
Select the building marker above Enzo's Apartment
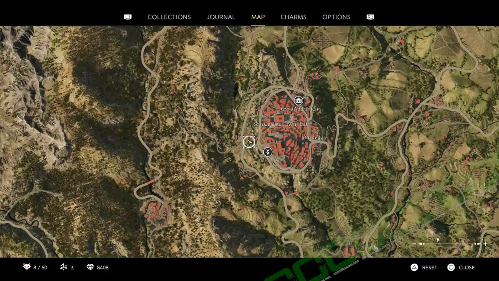tap(299, 100)
